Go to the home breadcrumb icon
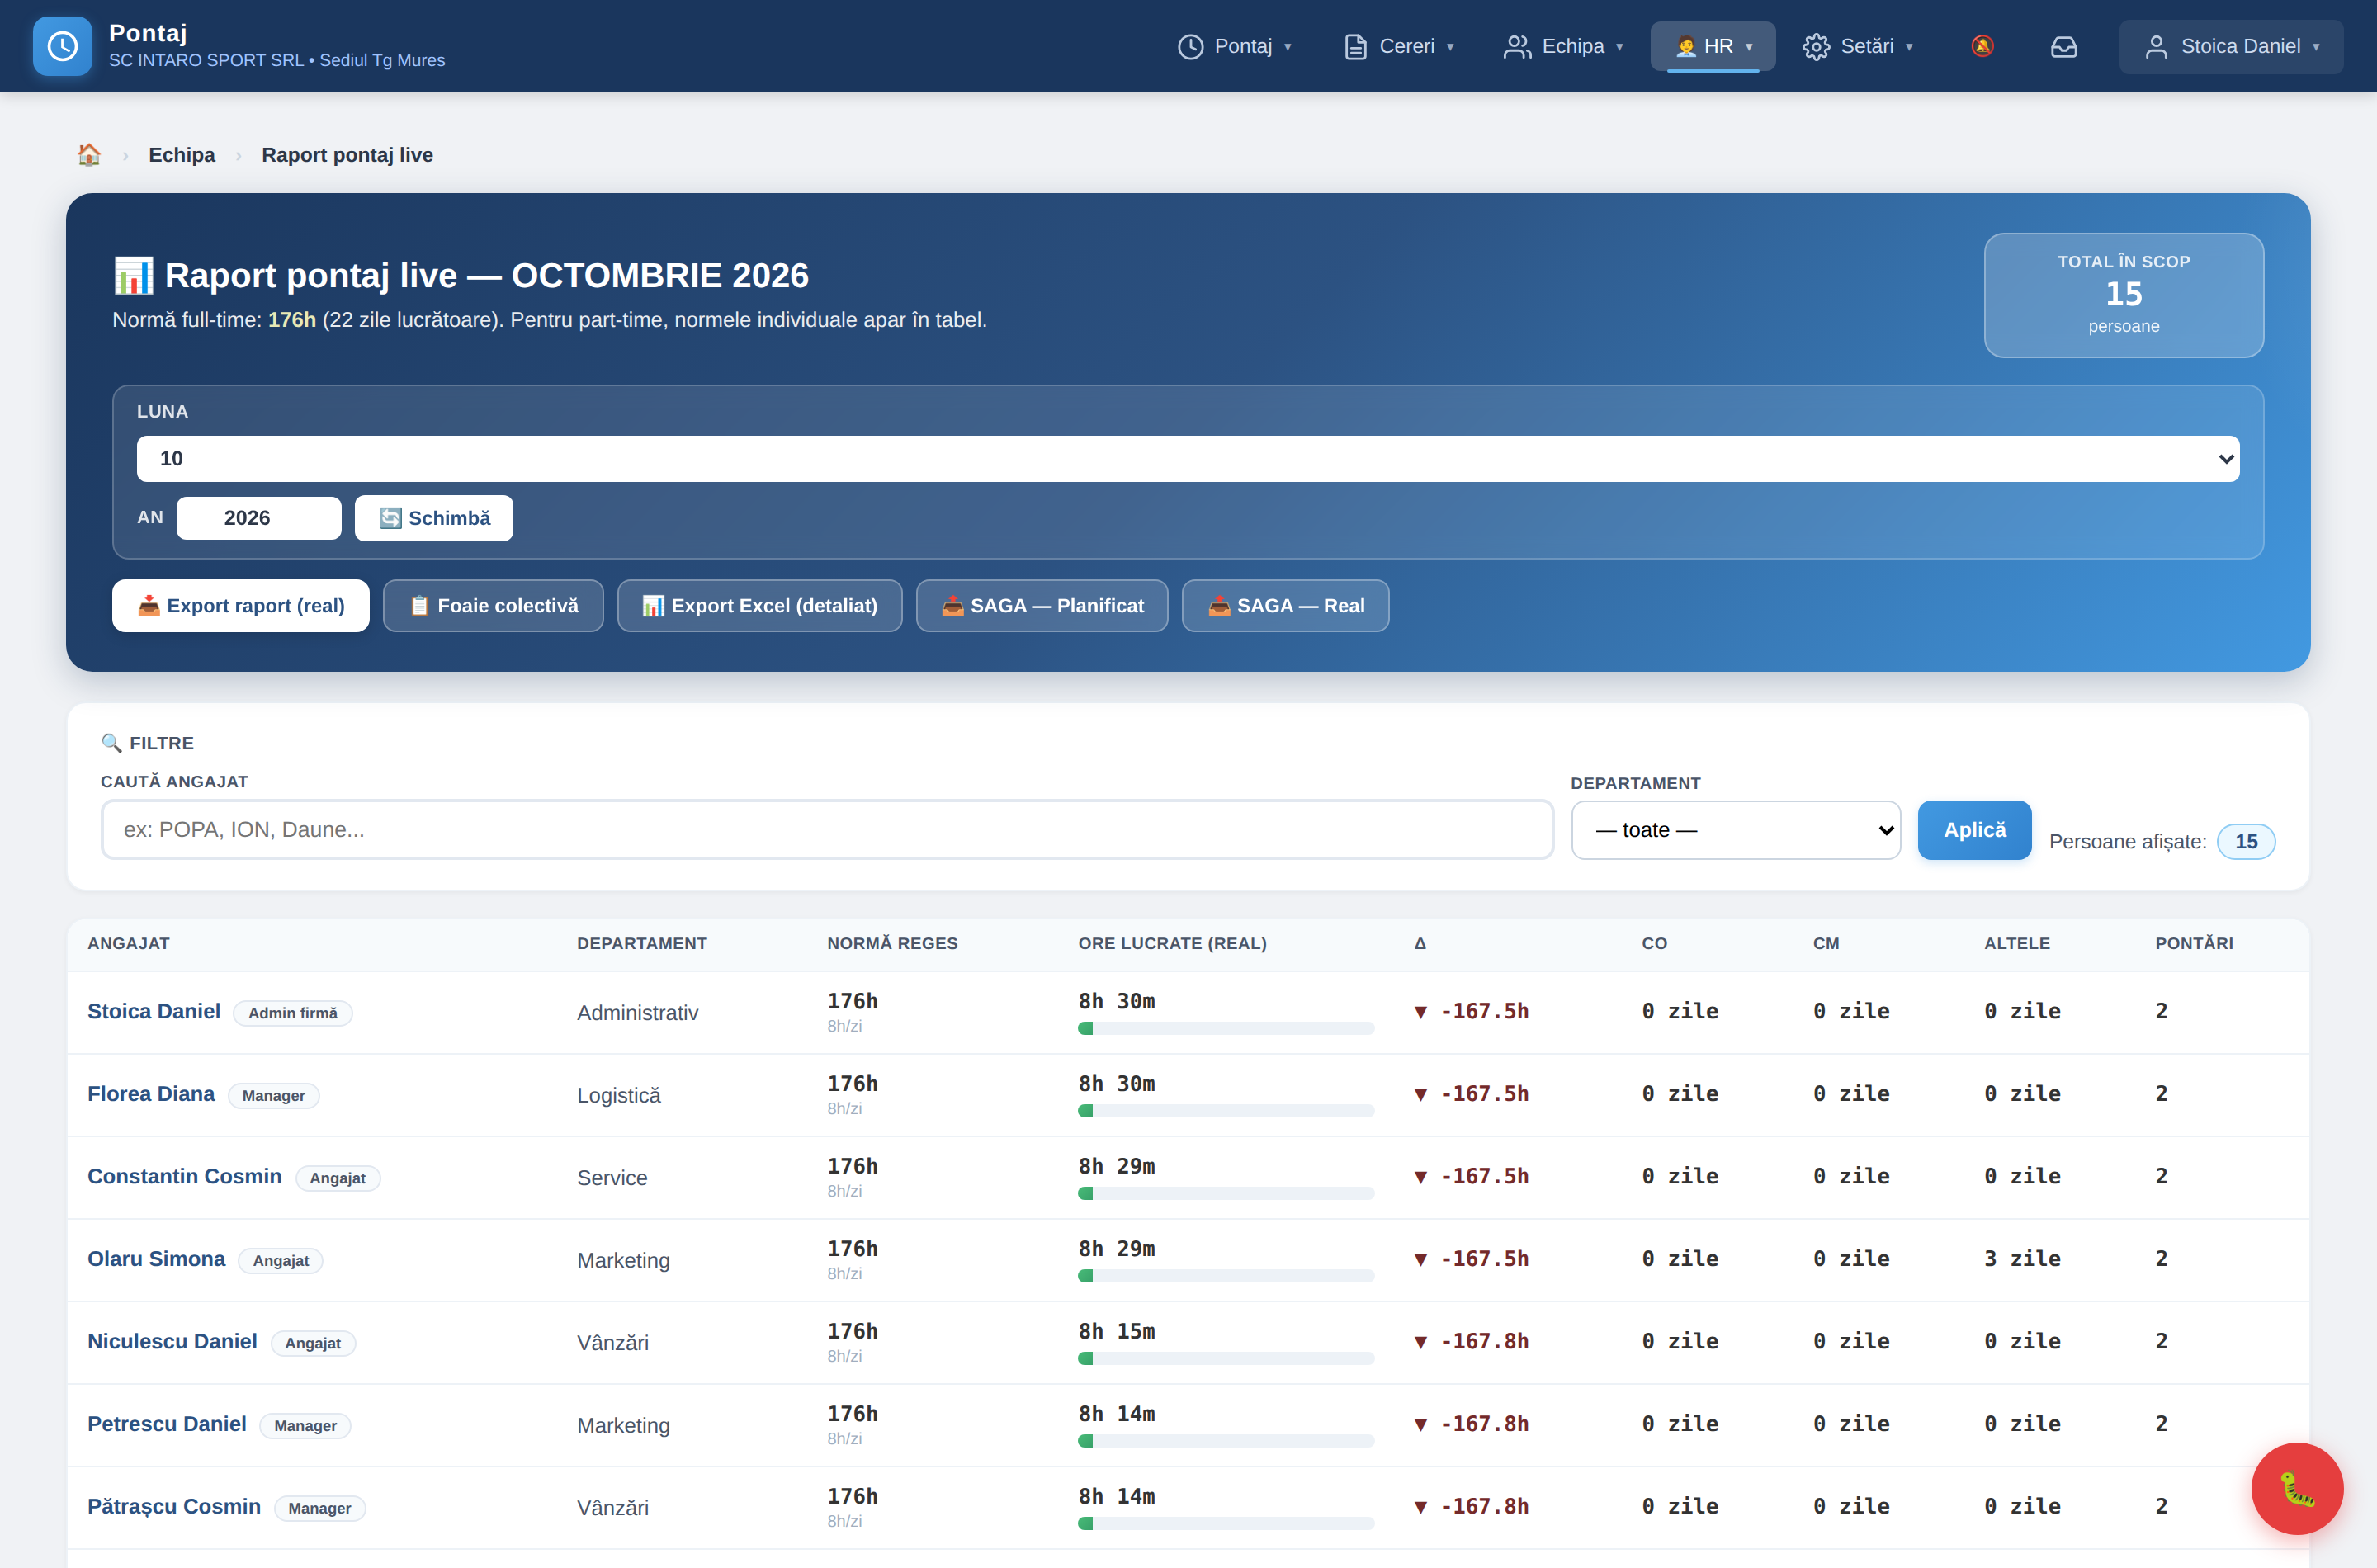 point(89,155)
